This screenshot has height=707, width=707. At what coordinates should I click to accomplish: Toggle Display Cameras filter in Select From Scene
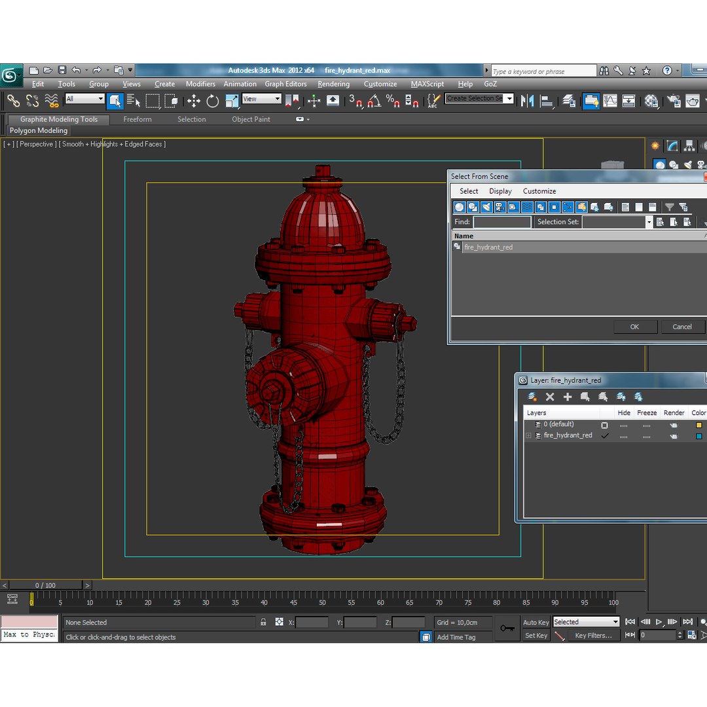click(499, 207)
